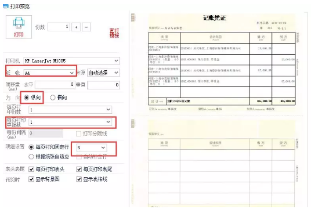Uncheck the show background image checkbox

point(31,179)
